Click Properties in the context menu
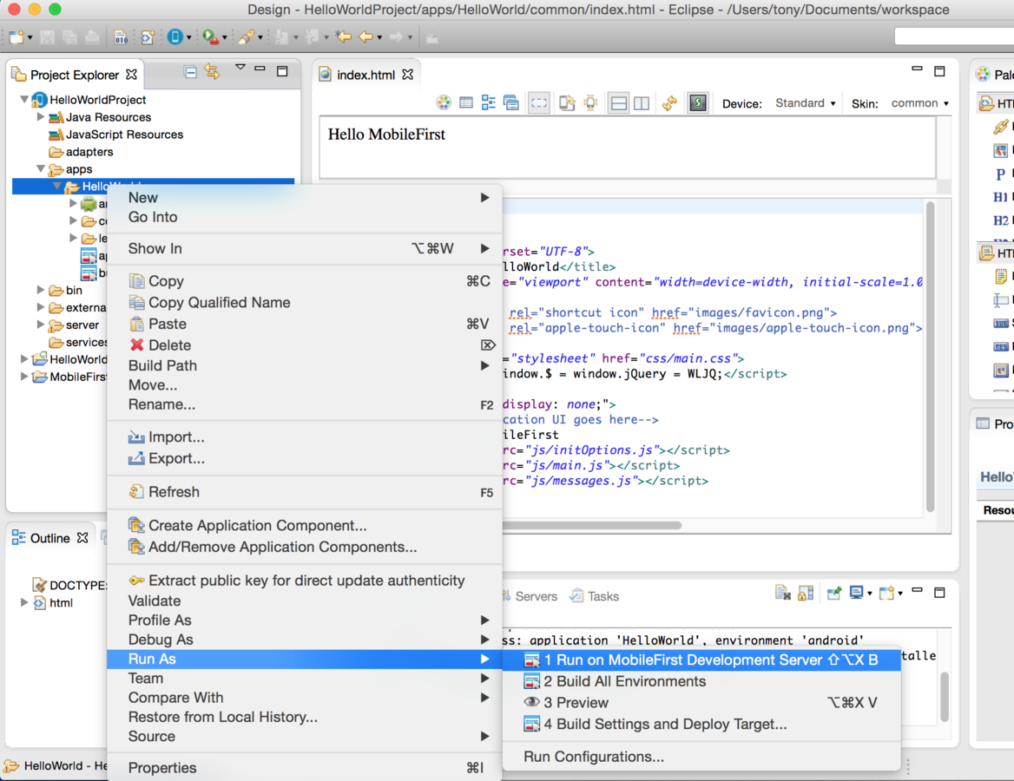 305,768
